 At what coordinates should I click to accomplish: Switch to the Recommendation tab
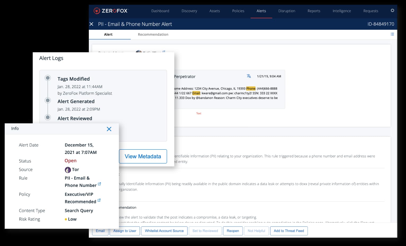tap(153, 34)
